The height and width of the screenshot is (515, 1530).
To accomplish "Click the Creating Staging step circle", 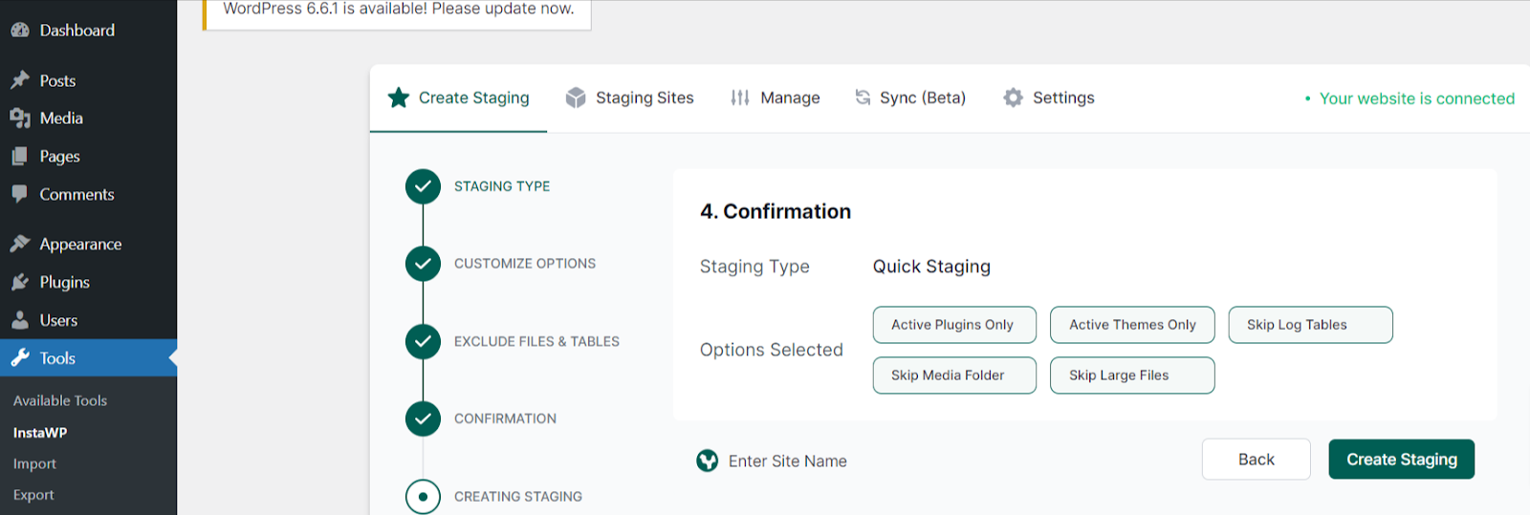I will [423, 497].
